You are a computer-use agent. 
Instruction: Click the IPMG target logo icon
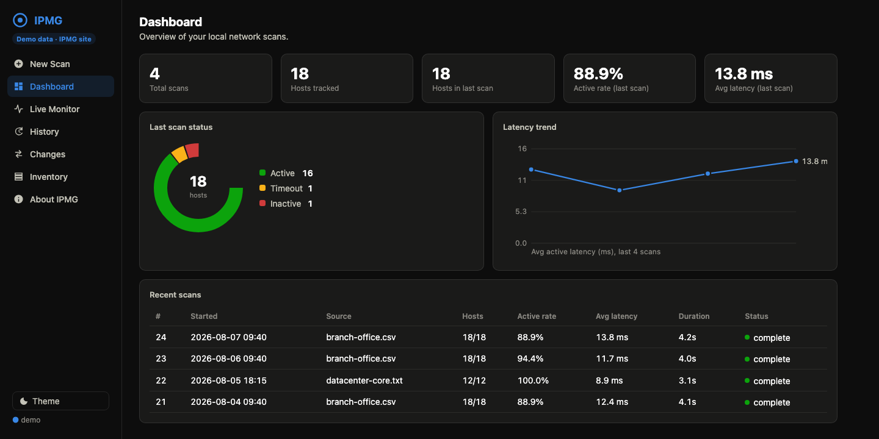click(x=20, y=20)
